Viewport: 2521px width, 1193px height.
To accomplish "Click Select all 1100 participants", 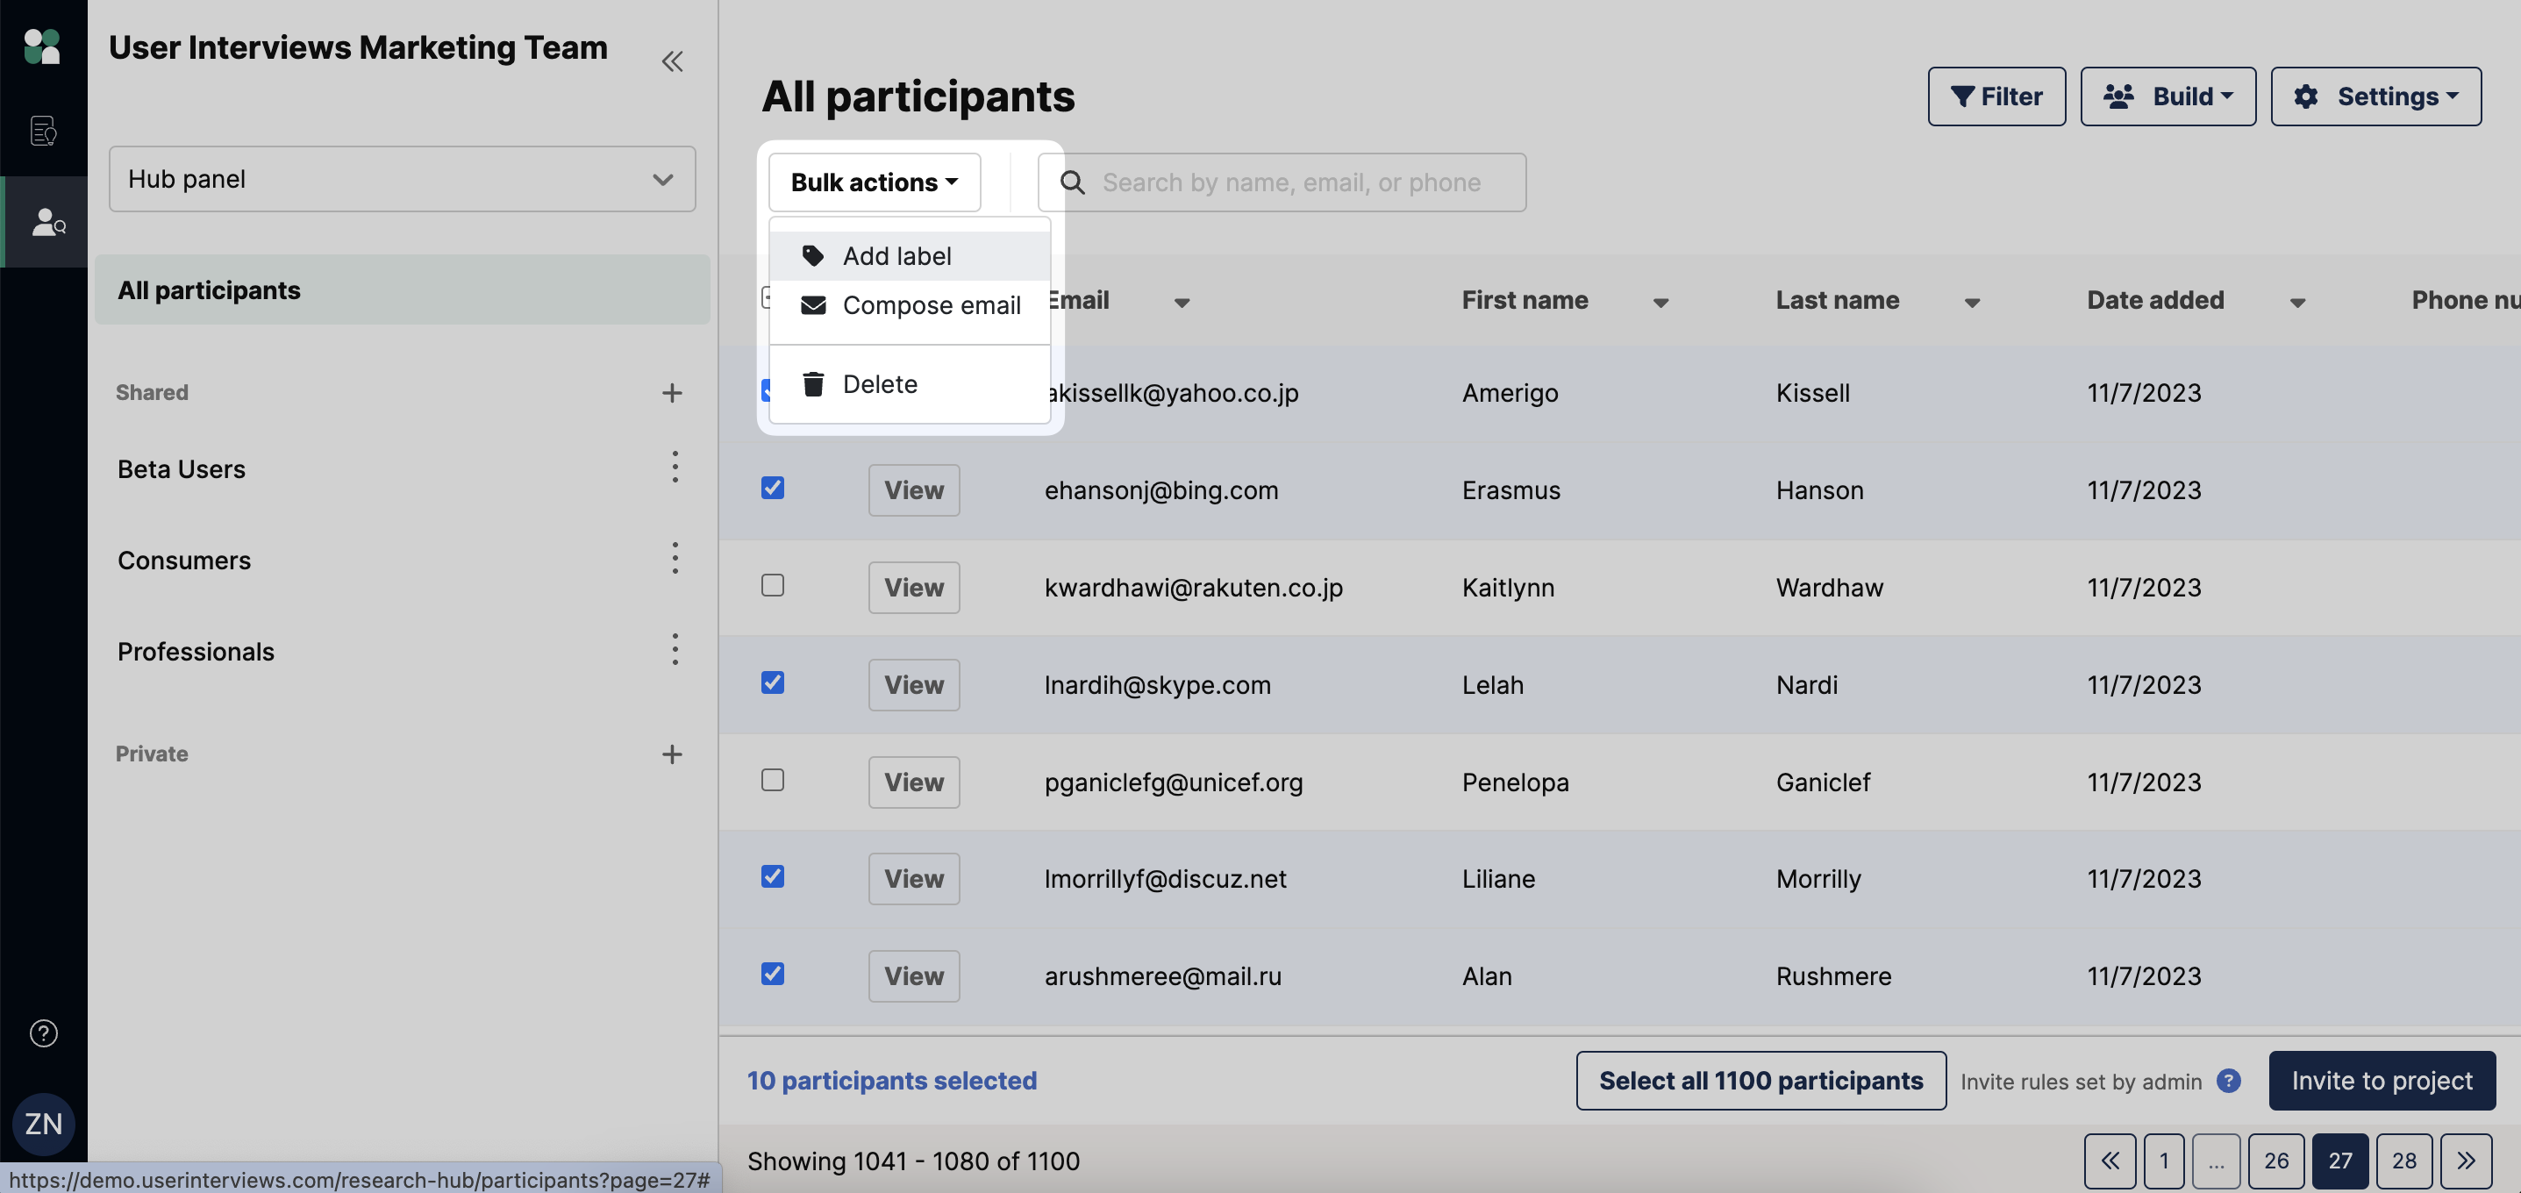I will (1760, 1081).
